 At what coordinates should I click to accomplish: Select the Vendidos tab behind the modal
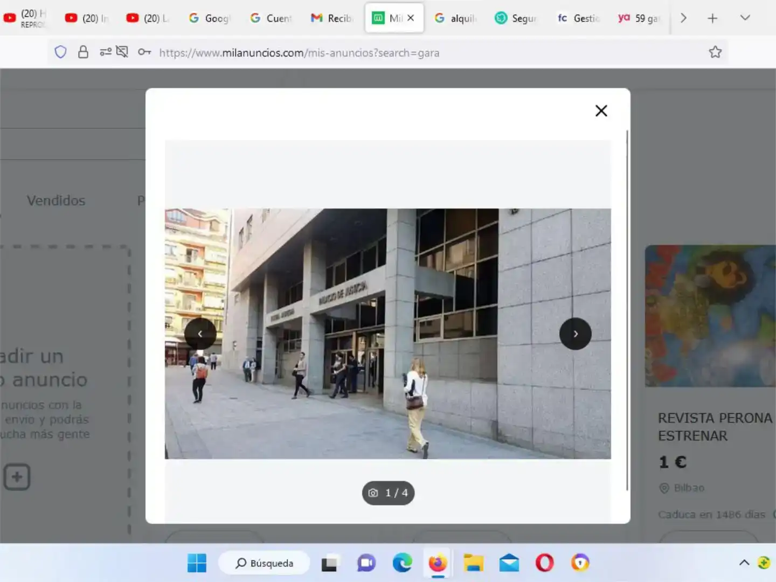point(56,200)
